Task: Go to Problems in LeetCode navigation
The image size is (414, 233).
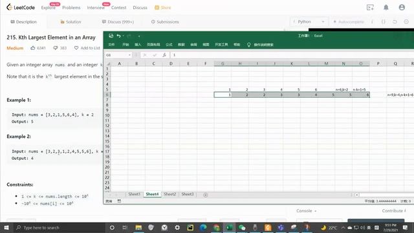Action: click(71, 8)
